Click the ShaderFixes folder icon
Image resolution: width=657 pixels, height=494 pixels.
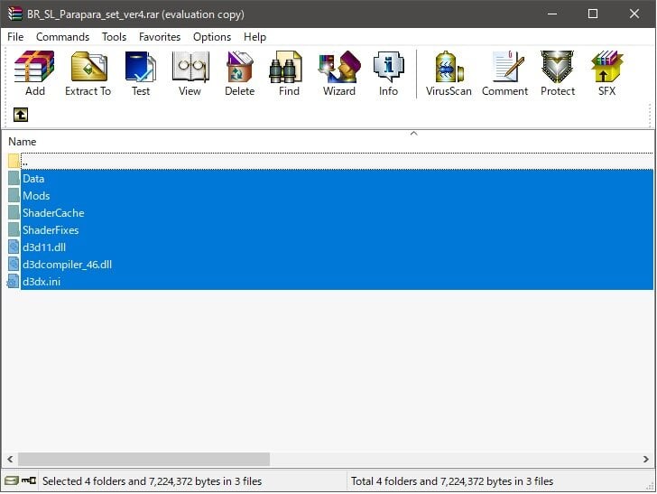pyautogui.click(x=14, y=229)
